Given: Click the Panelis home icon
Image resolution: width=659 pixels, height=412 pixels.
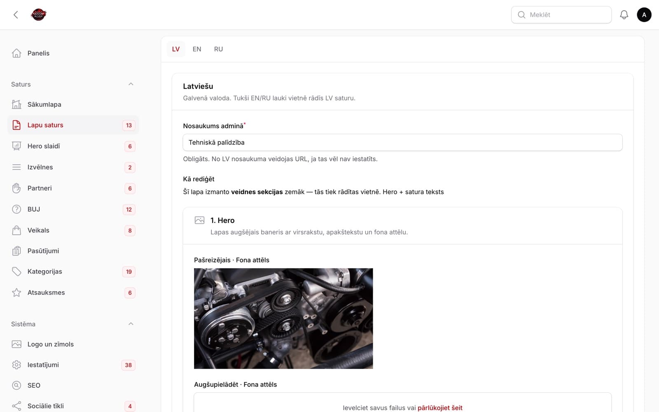Looking at the screenshot, I should coord(16,53).
